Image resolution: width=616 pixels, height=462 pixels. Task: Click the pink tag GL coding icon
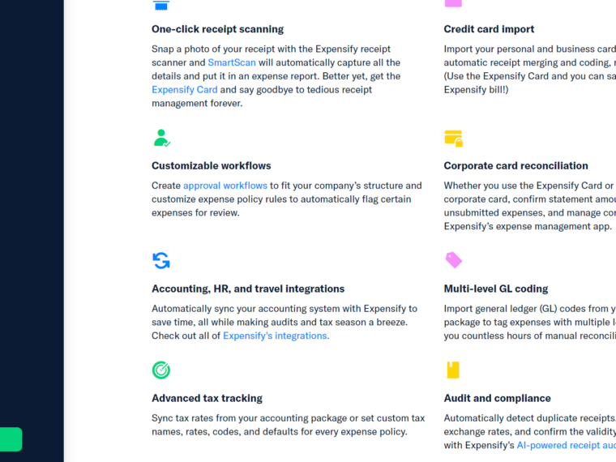tap(453, 260)
